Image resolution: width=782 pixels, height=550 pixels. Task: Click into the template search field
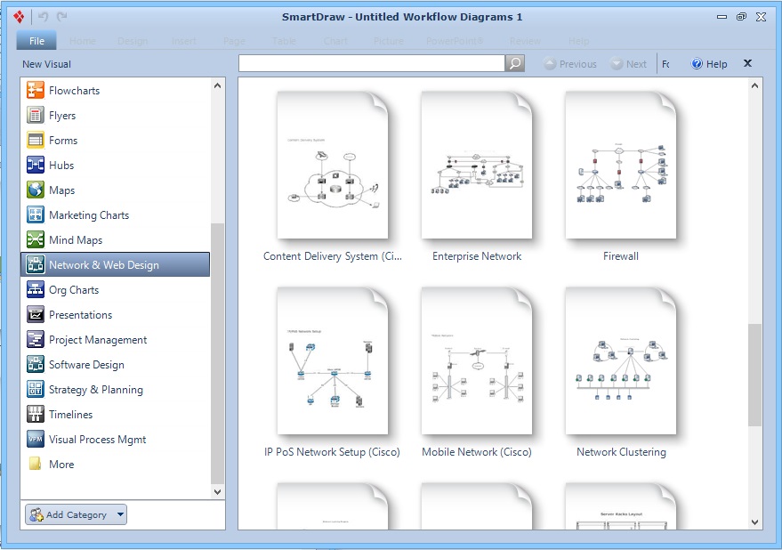coord(372,63)
